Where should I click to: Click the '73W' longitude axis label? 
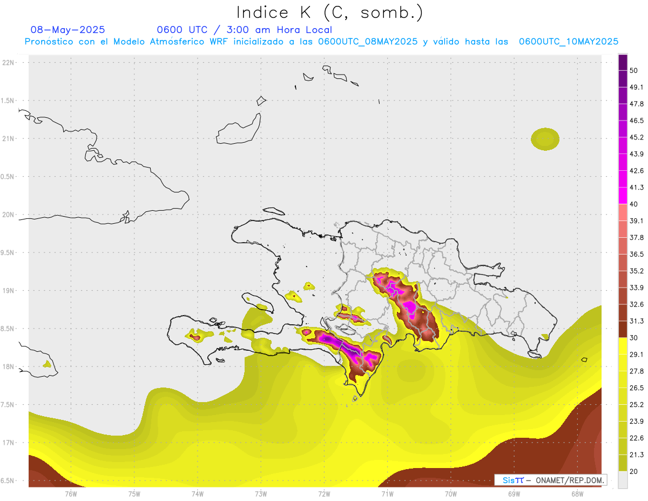click(x=261, y=493)
